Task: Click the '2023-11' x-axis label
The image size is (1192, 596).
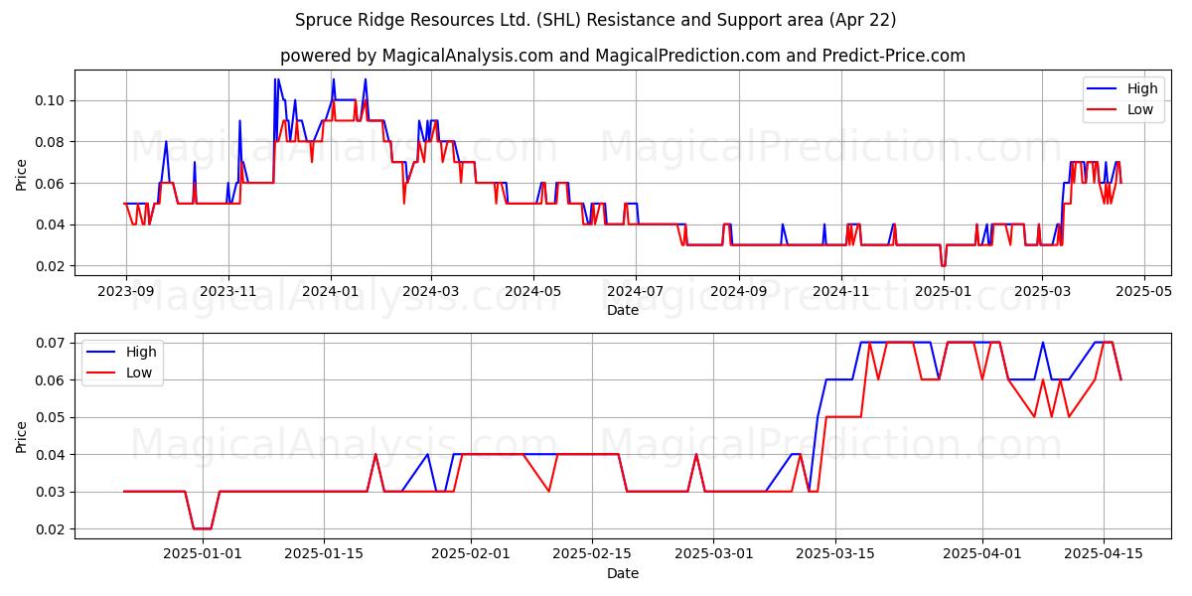Action: point(228,292)
